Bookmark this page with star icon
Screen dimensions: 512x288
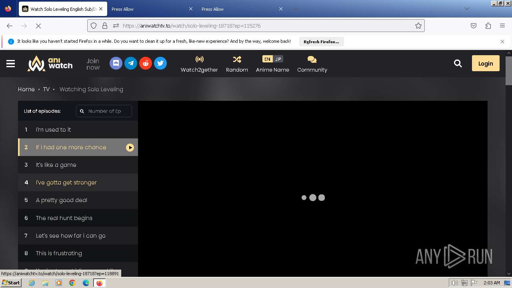pyautogui.click(x=418, y=26)
